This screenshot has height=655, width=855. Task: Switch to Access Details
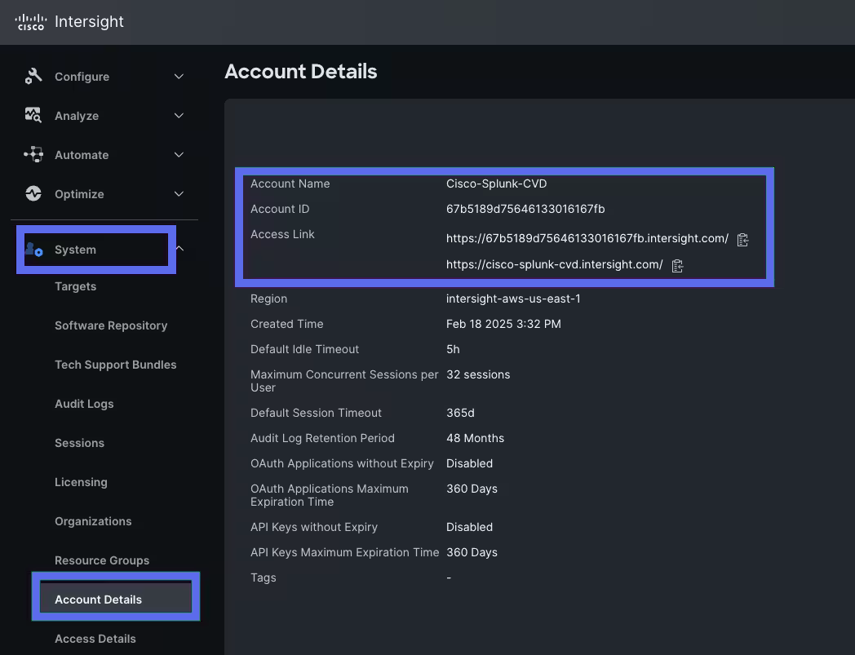tap(95, 639)
